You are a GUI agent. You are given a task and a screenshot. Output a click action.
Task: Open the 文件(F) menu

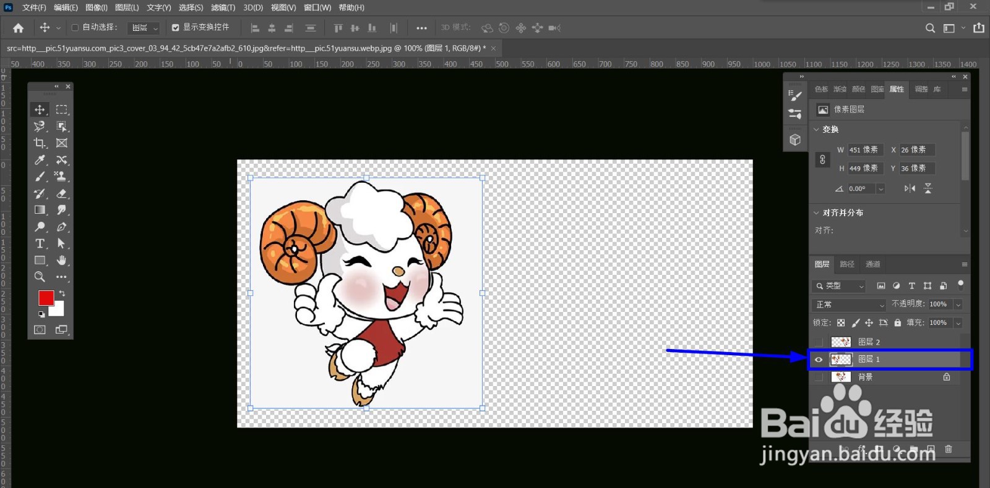(x=34, y=7)
